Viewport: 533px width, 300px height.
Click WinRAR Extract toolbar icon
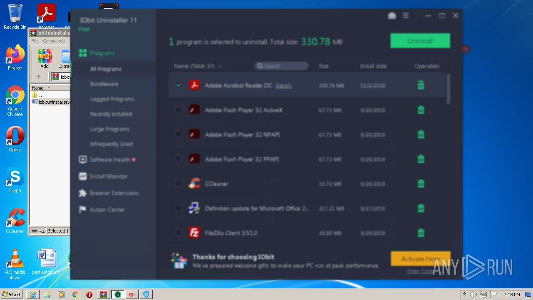pos(65,59)
